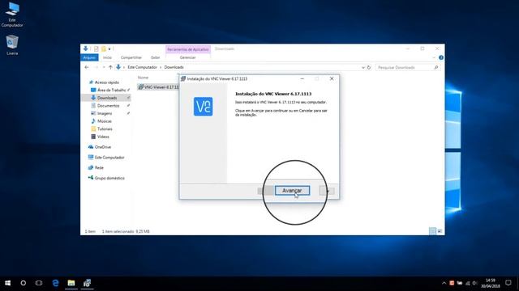Click the Ferramentas de Aplicativo contextual tab
Screen dimensions: 519x291
coord(188,49)
